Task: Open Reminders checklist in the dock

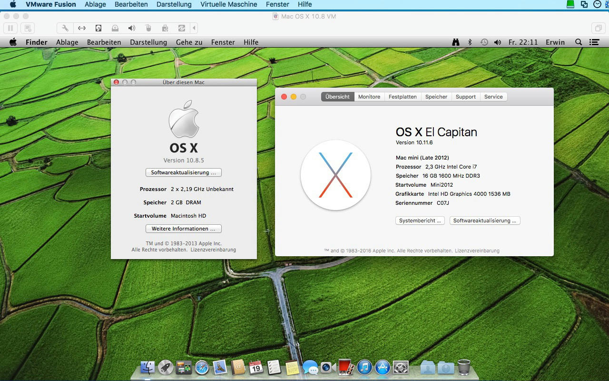Action: 274,367
